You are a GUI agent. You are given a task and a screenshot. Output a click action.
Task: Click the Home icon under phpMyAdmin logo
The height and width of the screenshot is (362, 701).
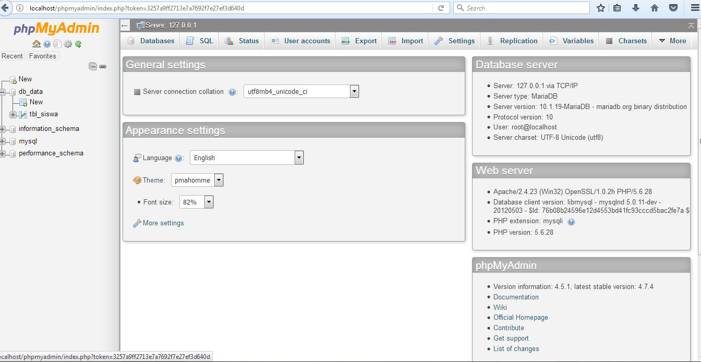coord(37,44)
